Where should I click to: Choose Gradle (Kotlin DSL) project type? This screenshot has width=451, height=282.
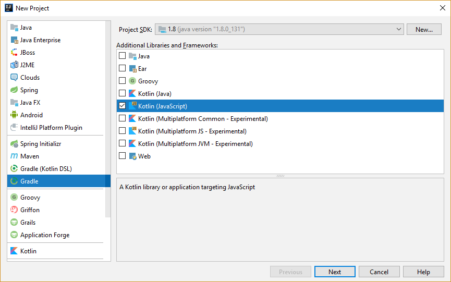tap(46, 169)
